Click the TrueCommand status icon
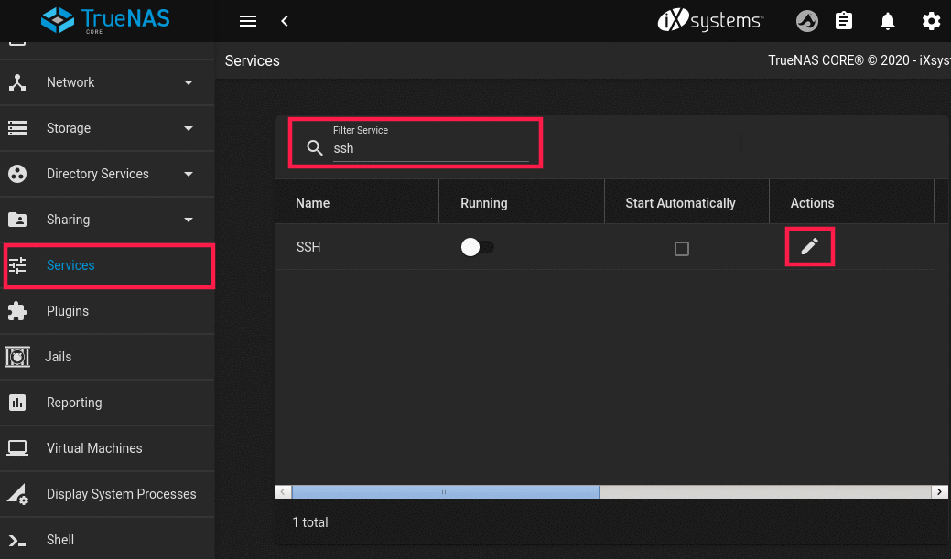The height and width of the screenshot is (559, 951). point(806,21)
